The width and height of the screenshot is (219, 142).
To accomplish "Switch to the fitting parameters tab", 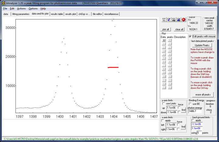I will coord(21,14).
